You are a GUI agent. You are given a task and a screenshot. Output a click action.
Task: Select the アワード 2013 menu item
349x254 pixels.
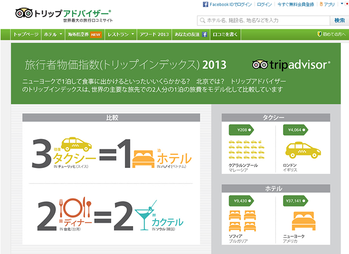(x=155, y=34)
